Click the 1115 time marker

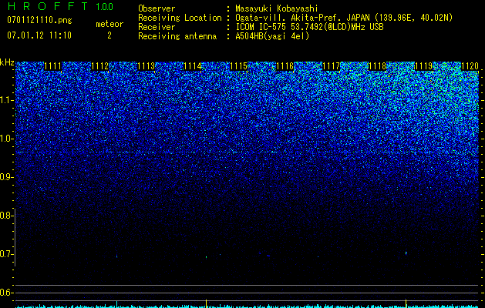239,66
